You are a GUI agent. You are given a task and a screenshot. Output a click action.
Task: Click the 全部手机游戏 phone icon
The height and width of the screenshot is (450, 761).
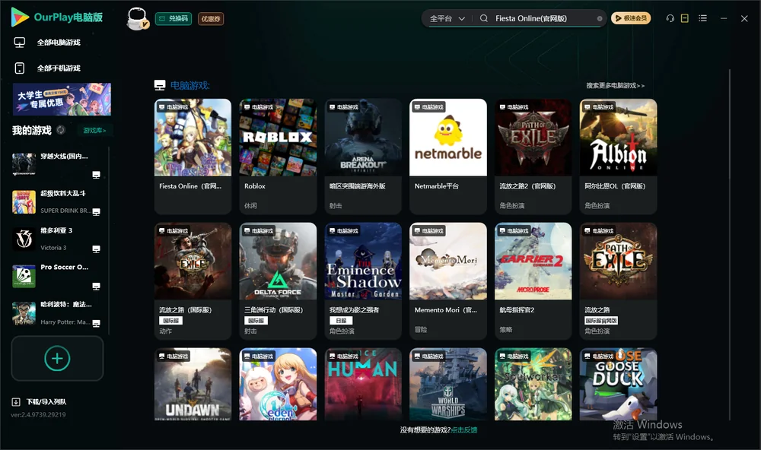tap(20, 68)
